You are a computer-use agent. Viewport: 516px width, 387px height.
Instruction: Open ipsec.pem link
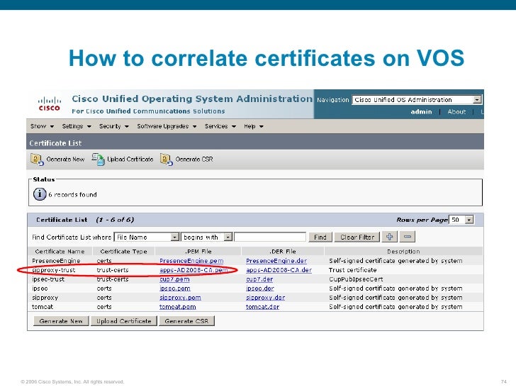(175, 288)
